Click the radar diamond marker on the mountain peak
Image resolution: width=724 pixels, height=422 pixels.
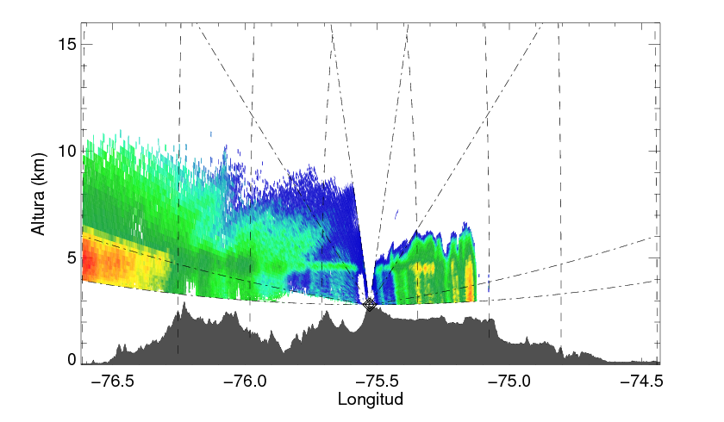(x=370, y=304)
